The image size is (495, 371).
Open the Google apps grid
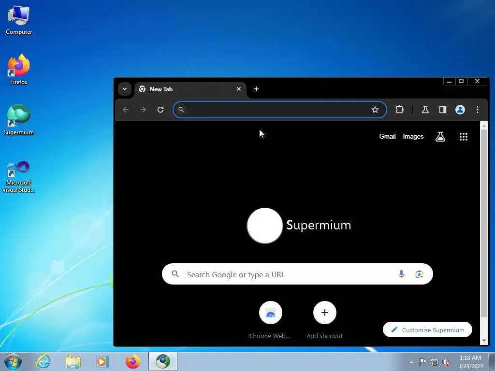click(x=463, y=137)
